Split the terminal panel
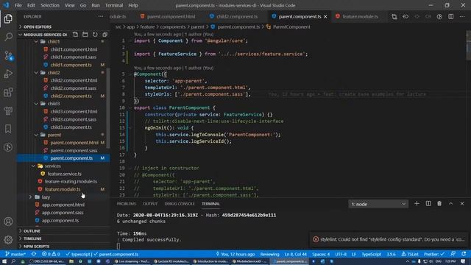 coord(428,204)
